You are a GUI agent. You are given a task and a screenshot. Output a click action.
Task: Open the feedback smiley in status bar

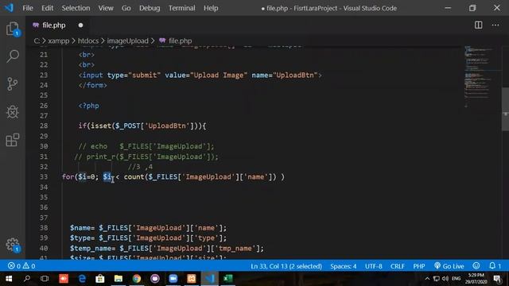(x=476, y=266)
